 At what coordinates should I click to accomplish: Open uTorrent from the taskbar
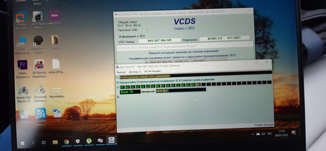pos(89,141)
